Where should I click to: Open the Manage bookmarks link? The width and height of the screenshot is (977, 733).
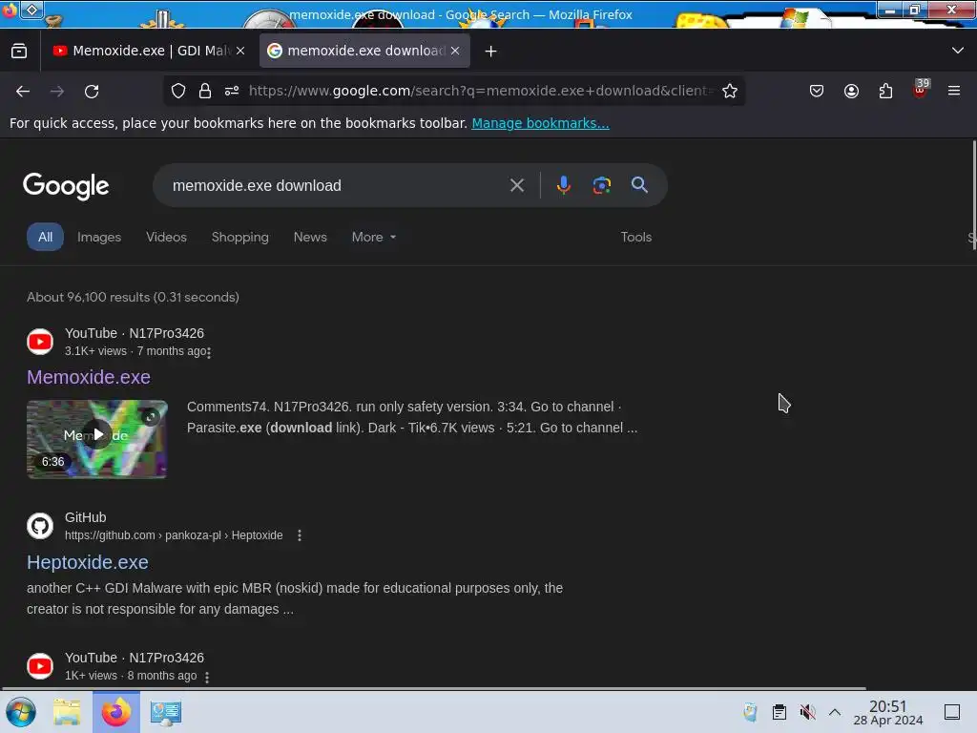point(540,123)
